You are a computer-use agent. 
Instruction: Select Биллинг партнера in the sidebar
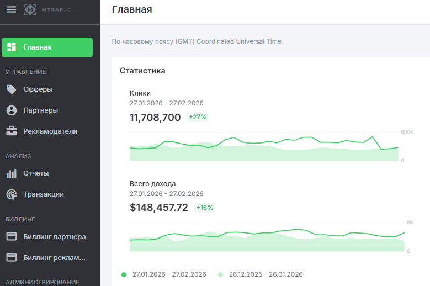[x=54, y=237]
